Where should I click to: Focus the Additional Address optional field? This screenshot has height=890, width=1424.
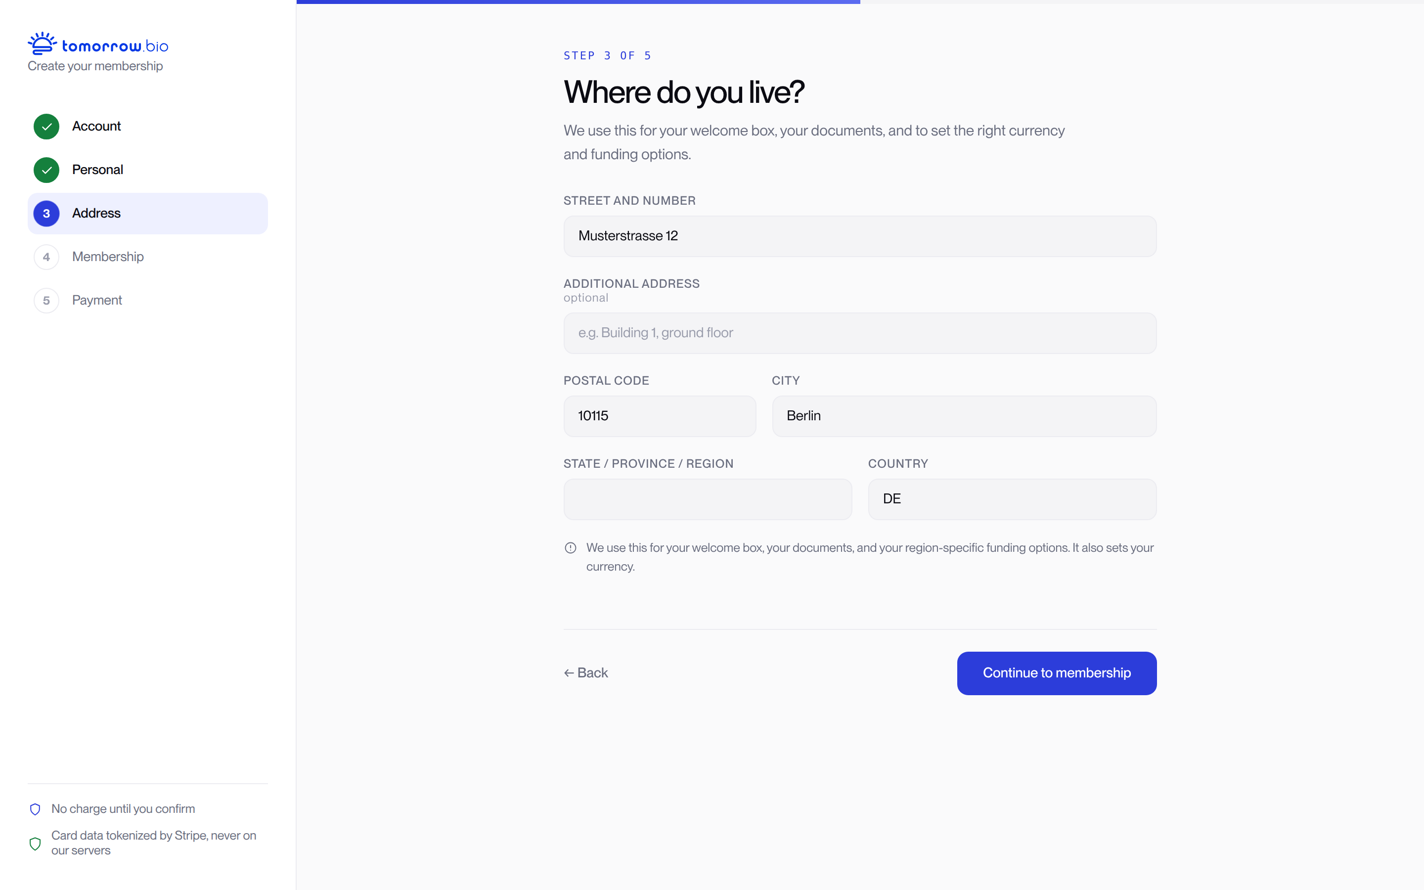pos(860,333)
